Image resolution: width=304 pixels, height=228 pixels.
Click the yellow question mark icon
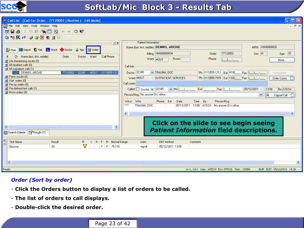pyautogui.click(x=37, y=38)
